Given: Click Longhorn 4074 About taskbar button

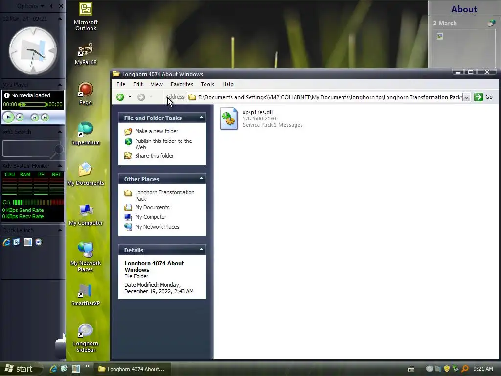Looking at the screenshot, I should click(132, 369).
